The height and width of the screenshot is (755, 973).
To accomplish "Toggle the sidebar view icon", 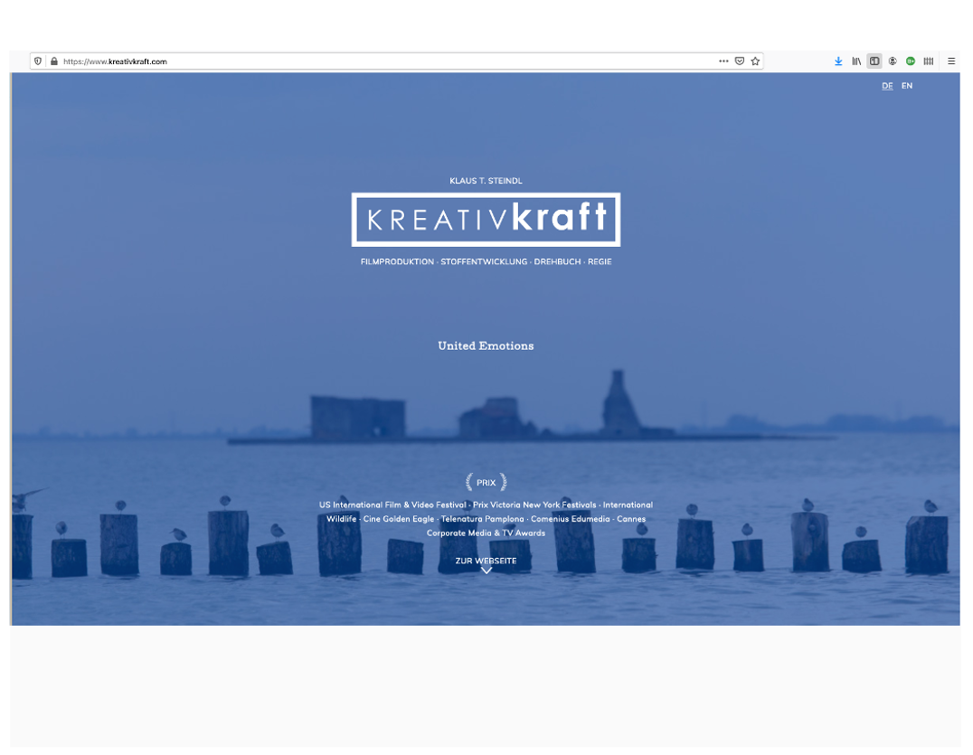I will point(874,61).
